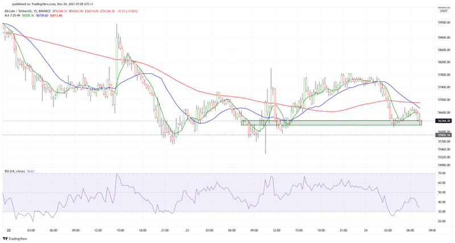The width and height of the screenshot is (455, 243).
Task: Click the open value 56380.31
Action: (x=60, y=11)
